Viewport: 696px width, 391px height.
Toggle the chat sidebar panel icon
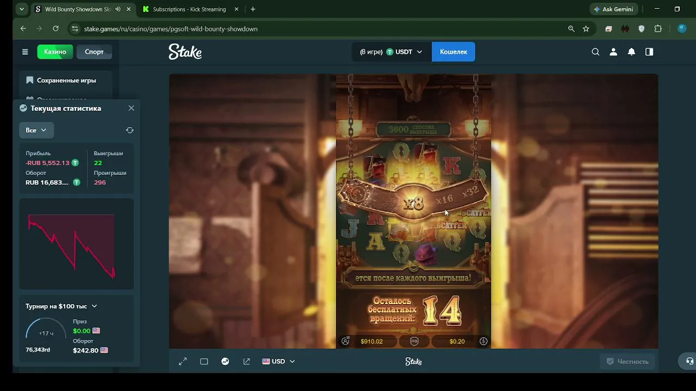pyautogui.click(x=649, y=52)
